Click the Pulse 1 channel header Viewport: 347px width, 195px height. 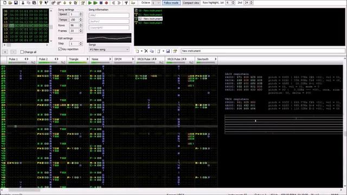tap(22, 60)
